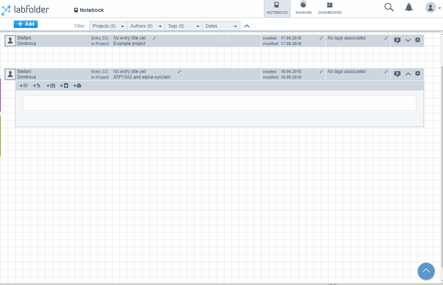Add a file upload element to the entry
The image size is (443, 285).
64,86
